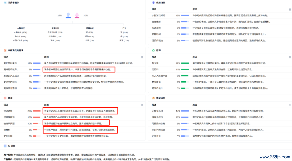Click the 购买动机 shopping bag icon
Screen dimensions: 292x161
click(153, 98)
